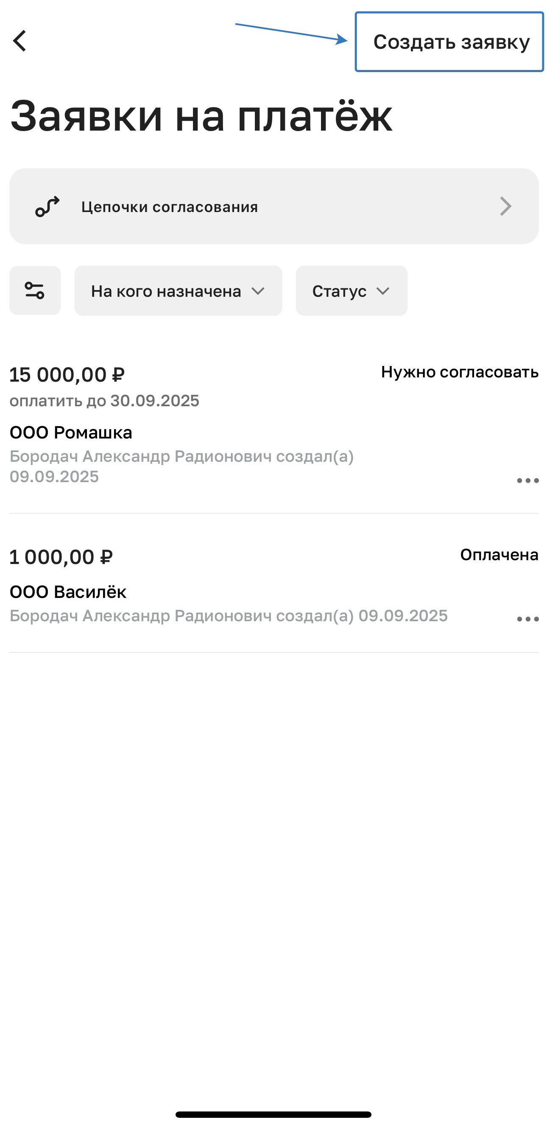Open the filter settings sliders icon
This screenshot has height=1128, width=547.
point(35,290)
